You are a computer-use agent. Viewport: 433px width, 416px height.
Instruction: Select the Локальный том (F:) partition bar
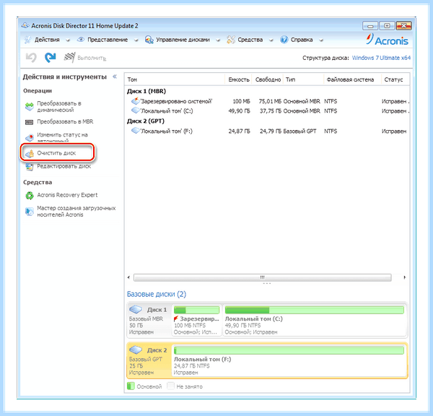(289, 350)
